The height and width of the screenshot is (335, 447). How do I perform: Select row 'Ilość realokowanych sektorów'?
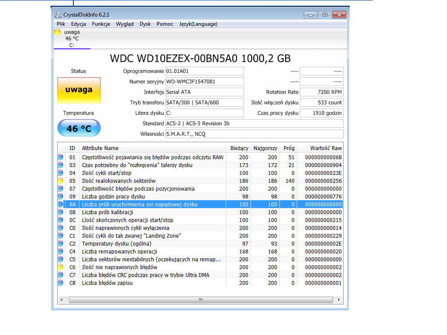pos(200,181)
